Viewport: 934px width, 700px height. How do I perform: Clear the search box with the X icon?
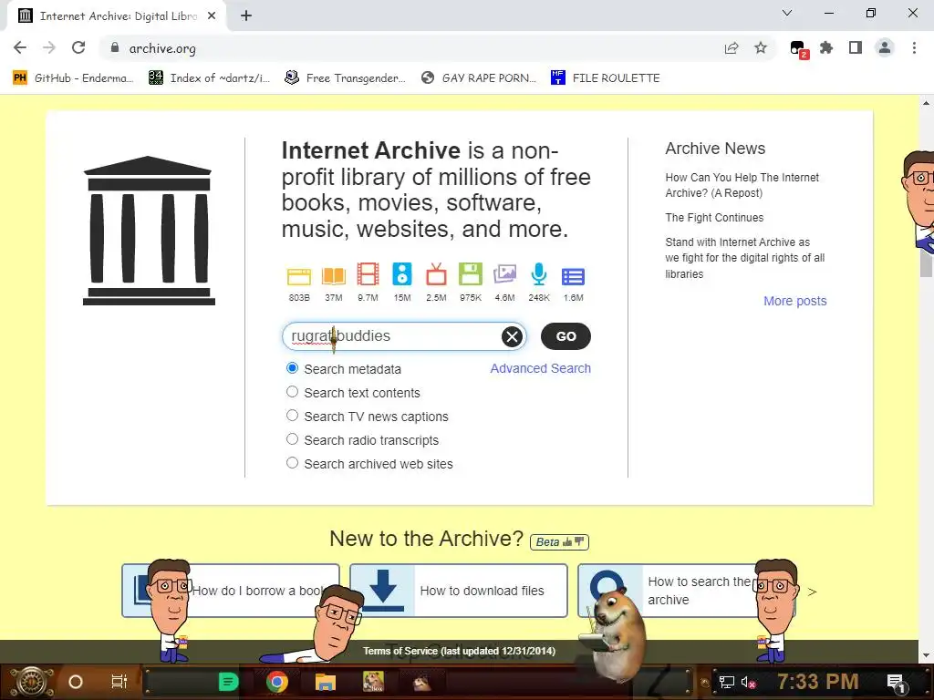[512, 337]
